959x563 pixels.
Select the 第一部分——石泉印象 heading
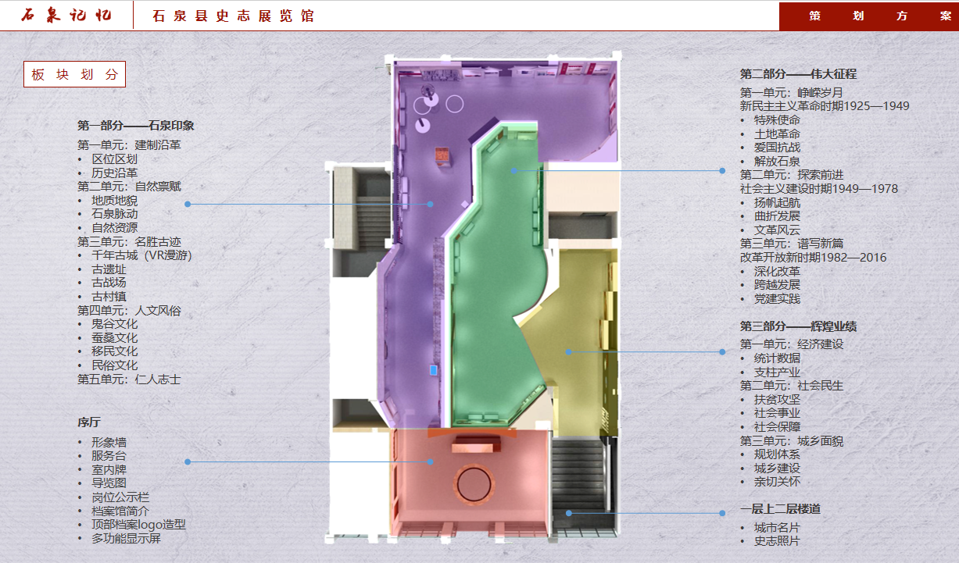135,126
